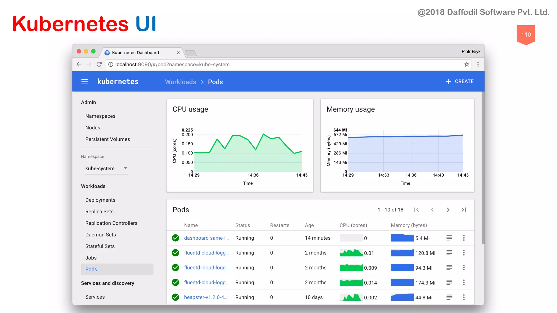The width and height of the screenshot is (557, 313).
Task: Open the dashboard-same-i pod link
Action: click(x=206, y=238)
